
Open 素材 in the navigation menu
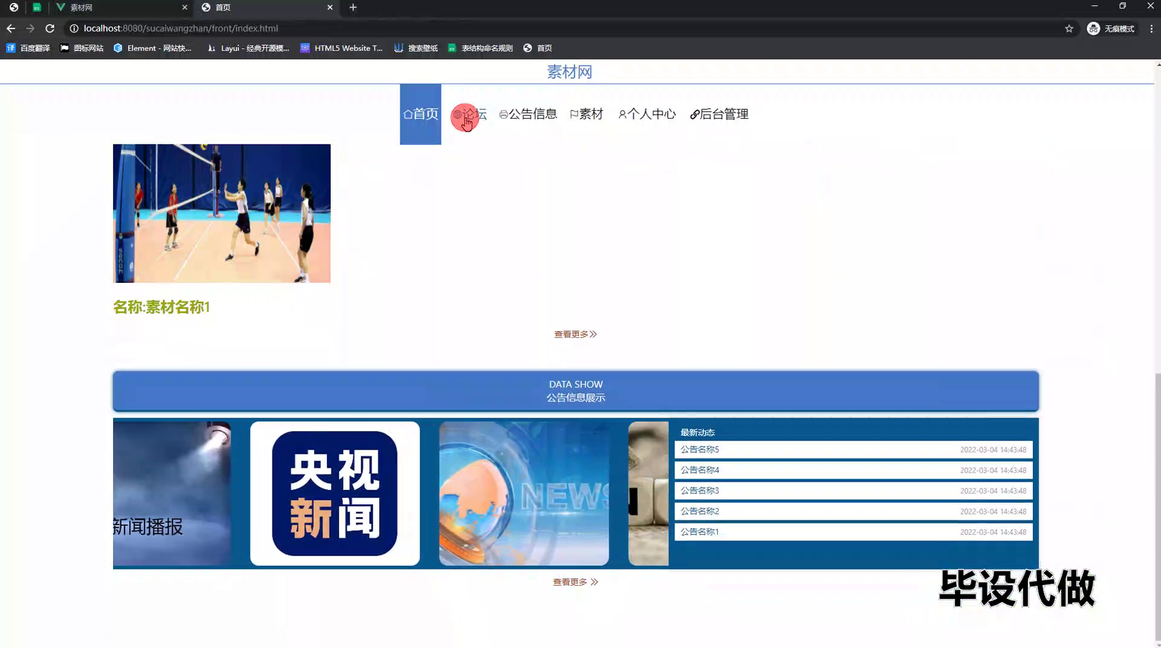click(587, 114)
